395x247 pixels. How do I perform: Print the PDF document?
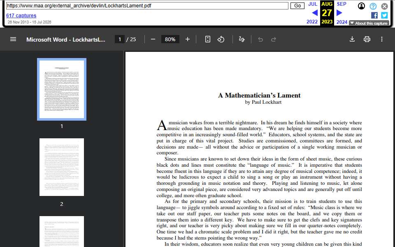coord(367,39)
